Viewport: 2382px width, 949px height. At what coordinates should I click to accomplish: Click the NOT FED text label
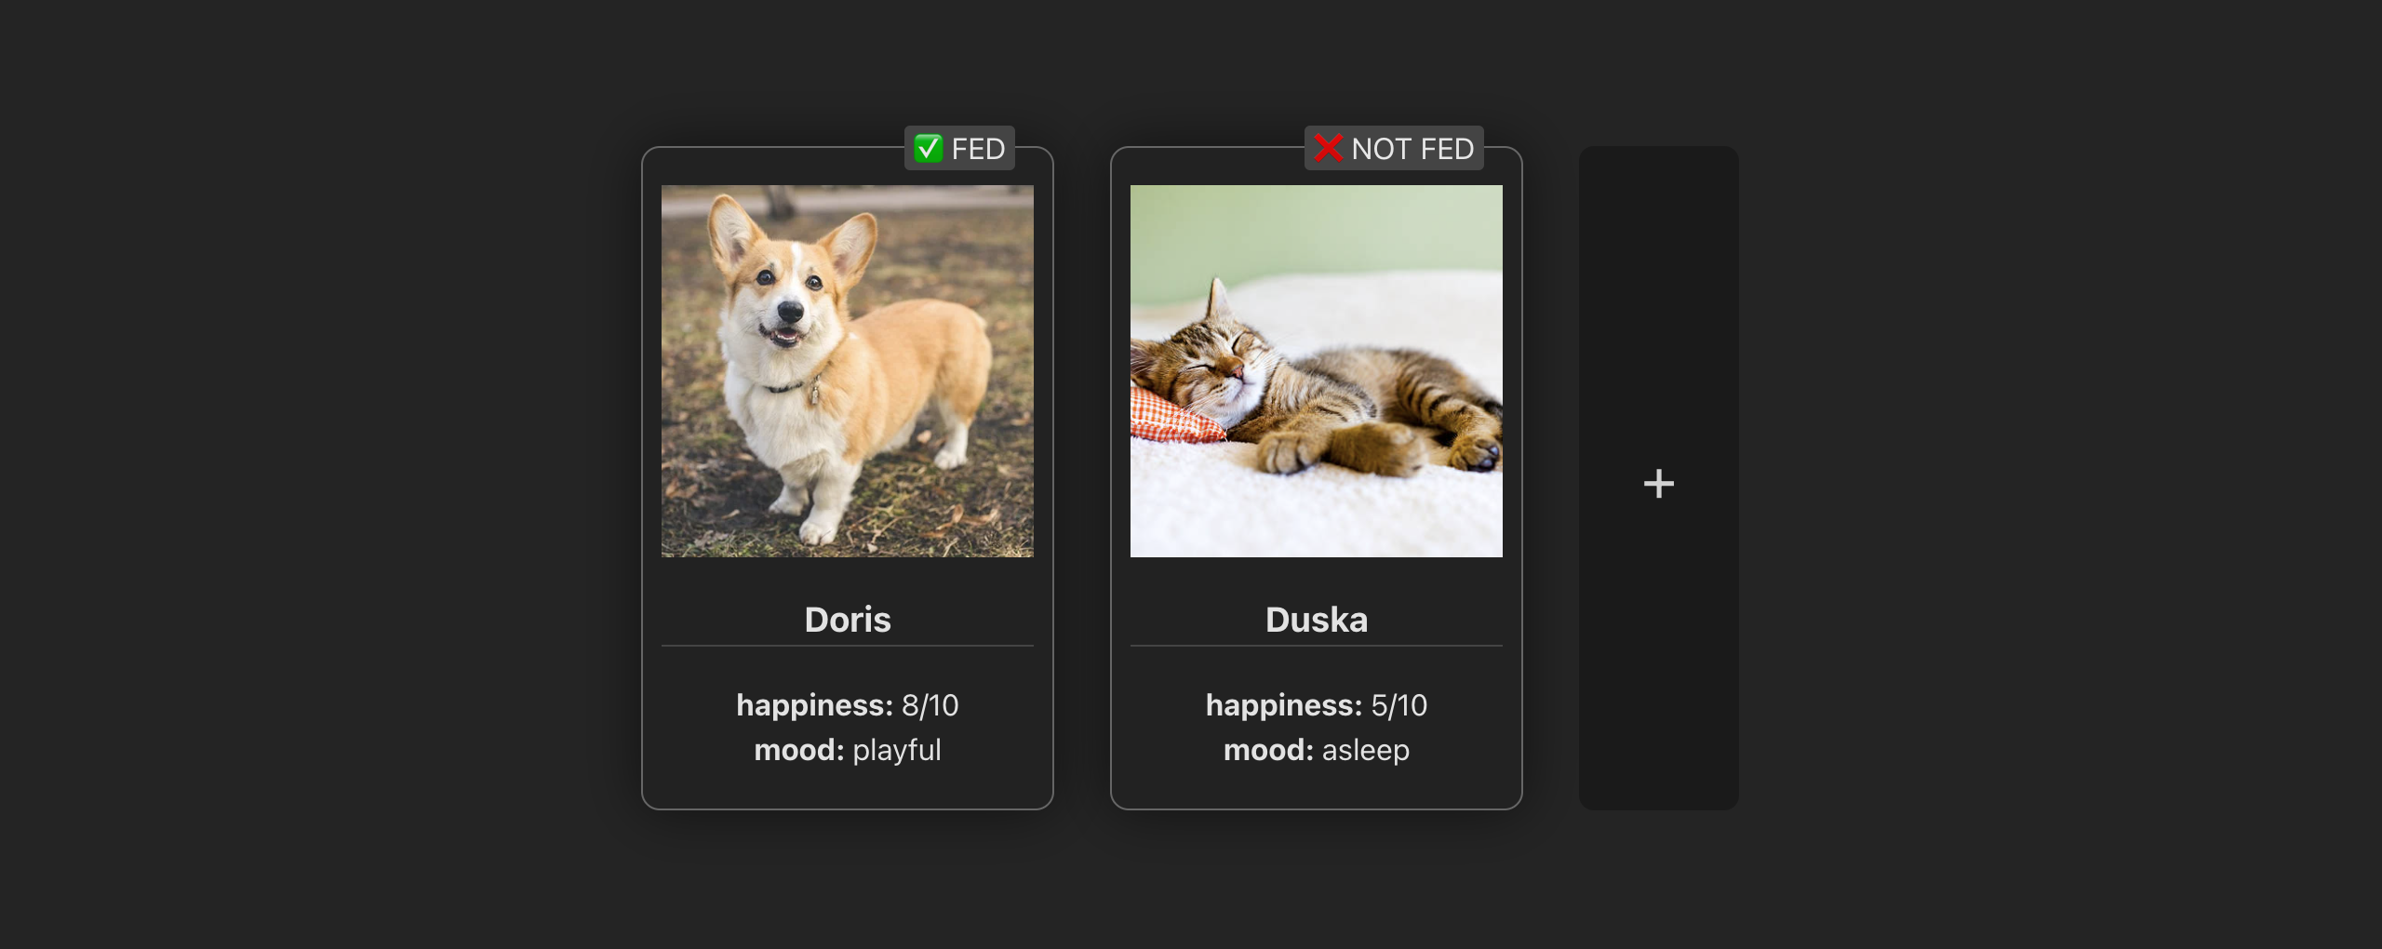coord(1412,149)
